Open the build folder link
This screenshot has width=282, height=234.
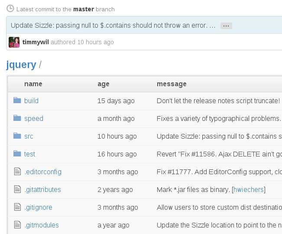[x=31, y=101]
